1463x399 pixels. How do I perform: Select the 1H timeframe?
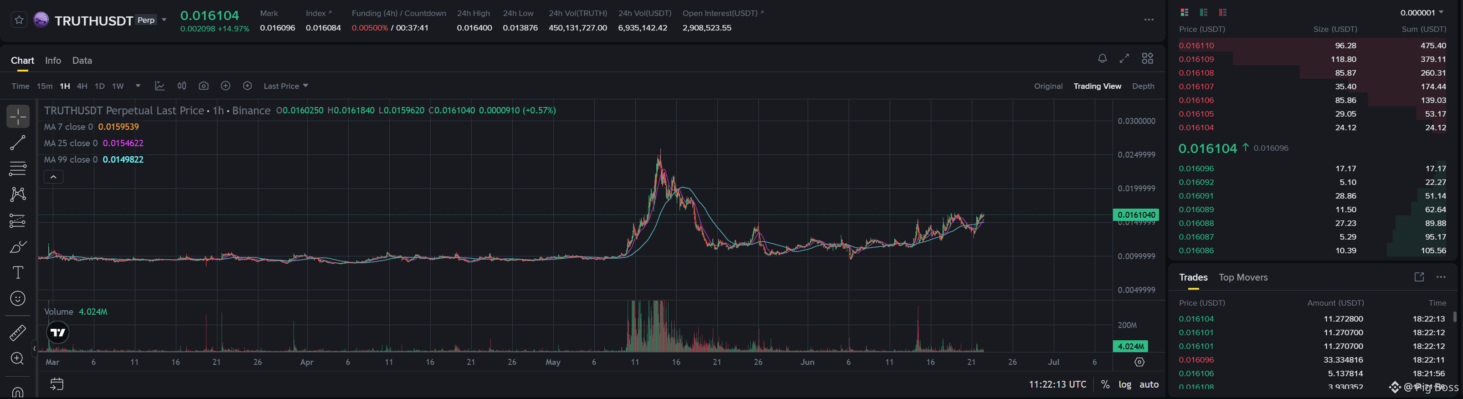(x=65, y=86)
